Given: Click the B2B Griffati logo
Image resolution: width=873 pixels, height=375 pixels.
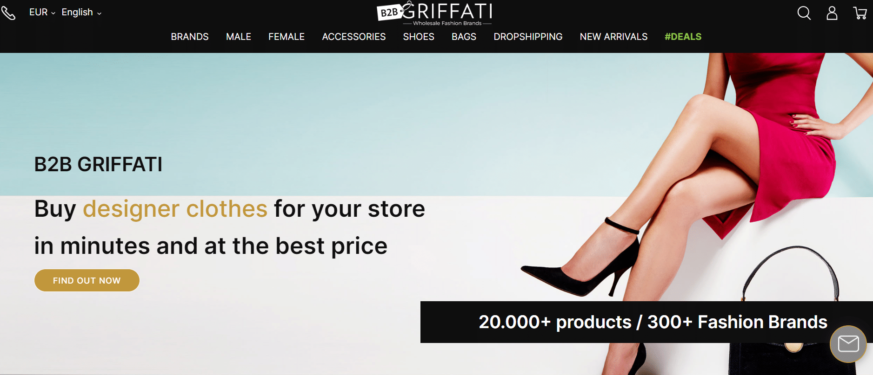Looking at the screenshot, I should (x=434, y=13).
